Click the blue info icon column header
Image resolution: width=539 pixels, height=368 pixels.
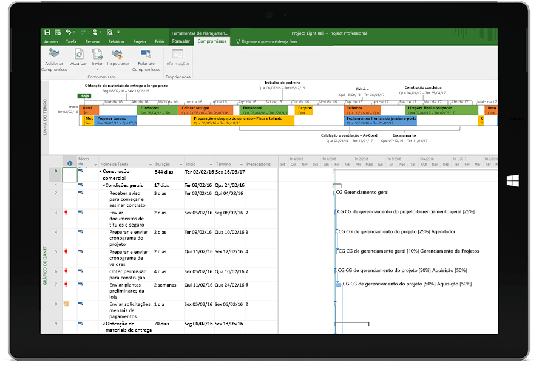pos(70,163)
